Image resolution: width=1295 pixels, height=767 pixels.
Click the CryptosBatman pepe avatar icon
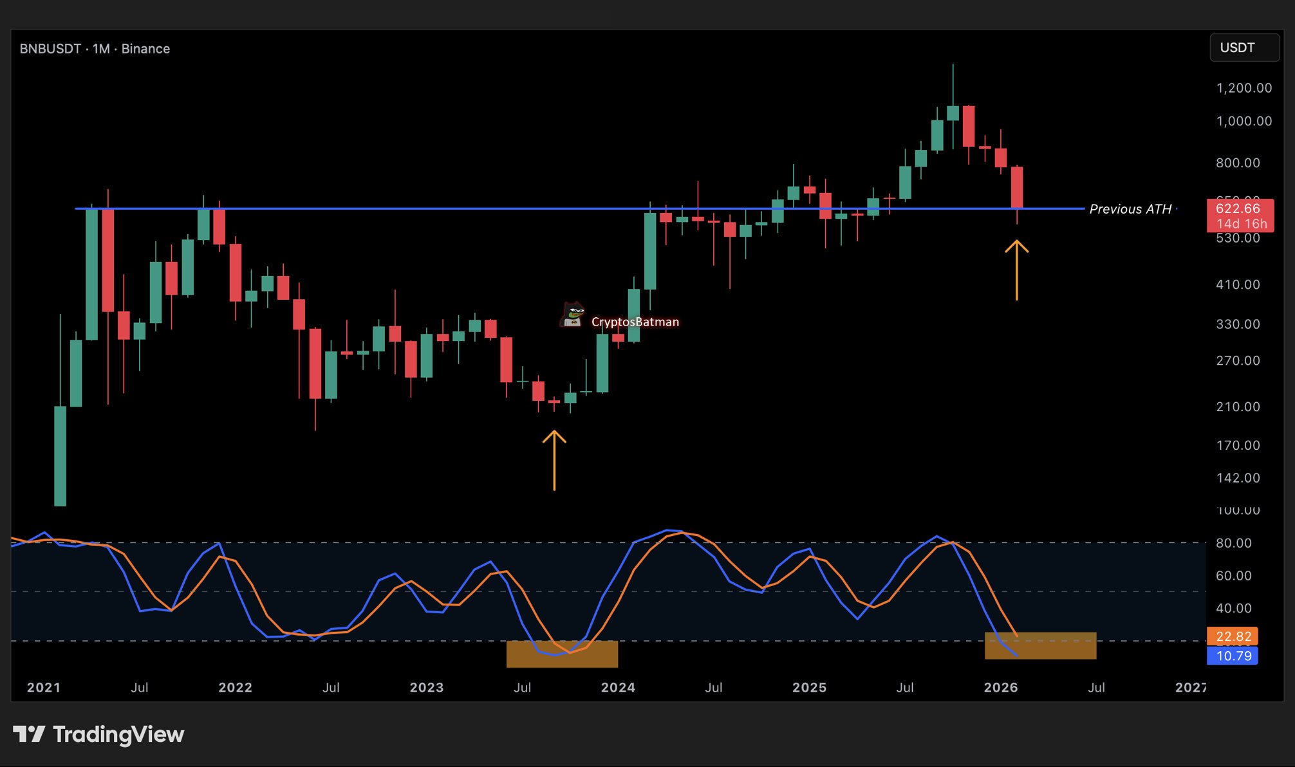(572, 315)
